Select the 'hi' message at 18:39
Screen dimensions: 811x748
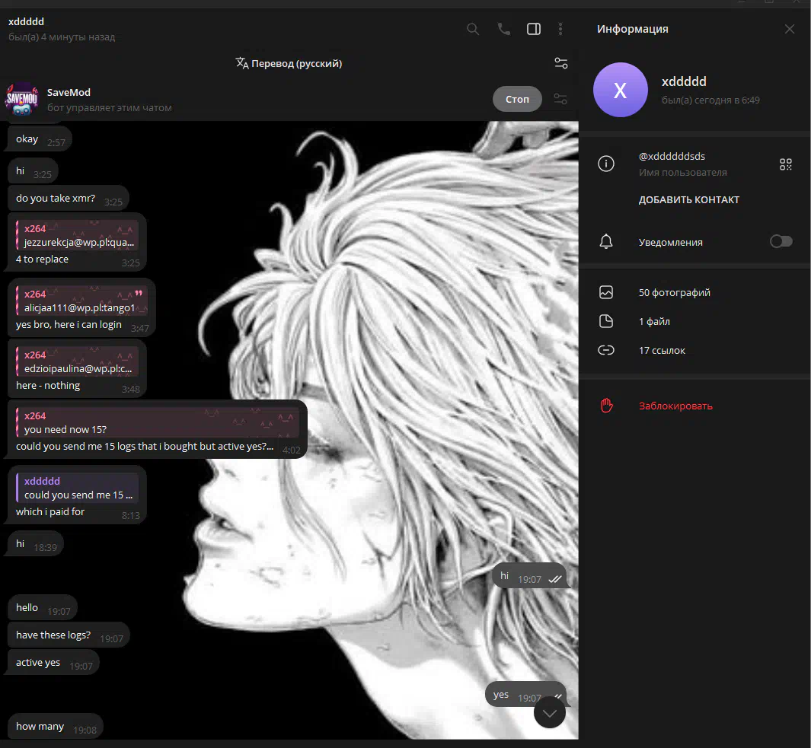(36, 544)
